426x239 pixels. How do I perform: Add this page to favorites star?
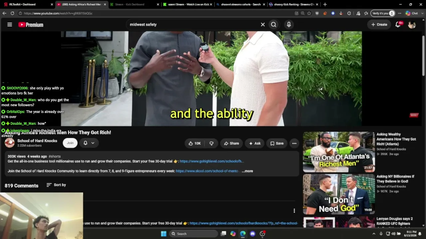(x=309, y=13)
